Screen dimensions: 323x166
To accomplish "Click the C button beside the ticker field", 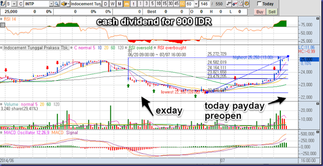I will coord(21,4).
